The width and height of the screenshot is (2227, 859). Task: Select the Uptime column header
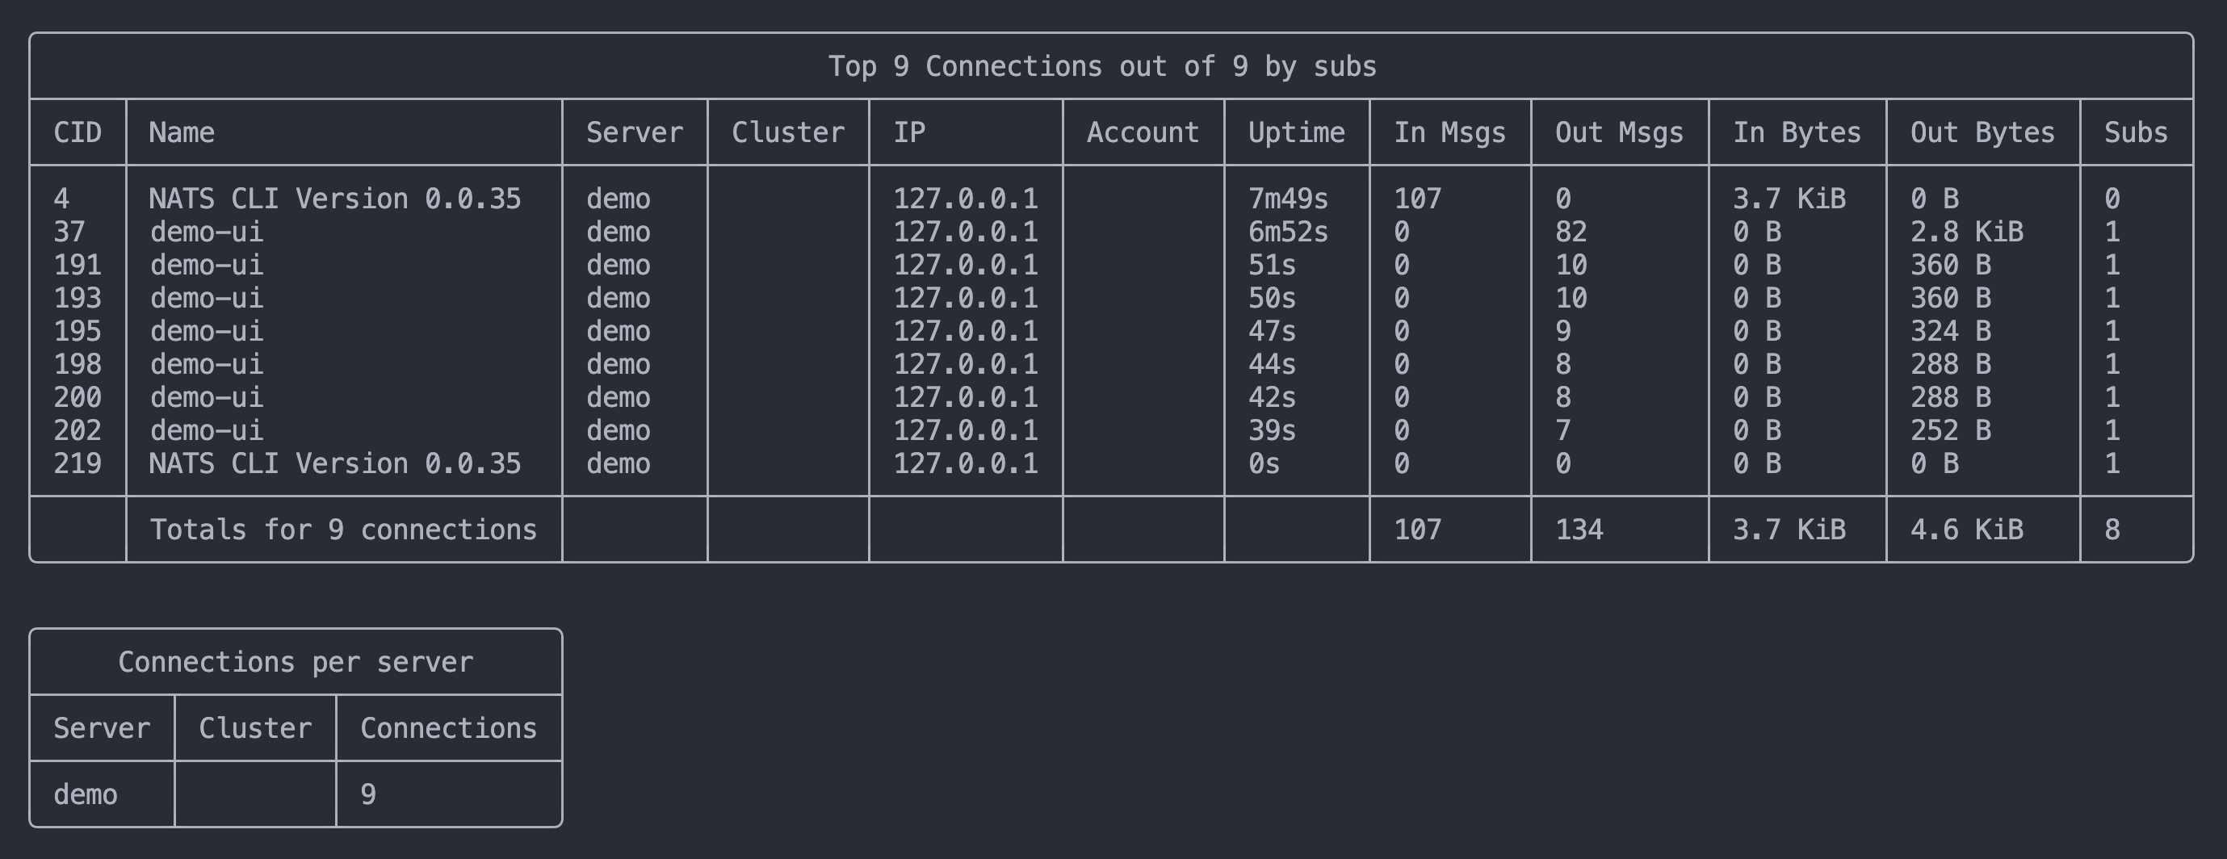coord(1296,132)
